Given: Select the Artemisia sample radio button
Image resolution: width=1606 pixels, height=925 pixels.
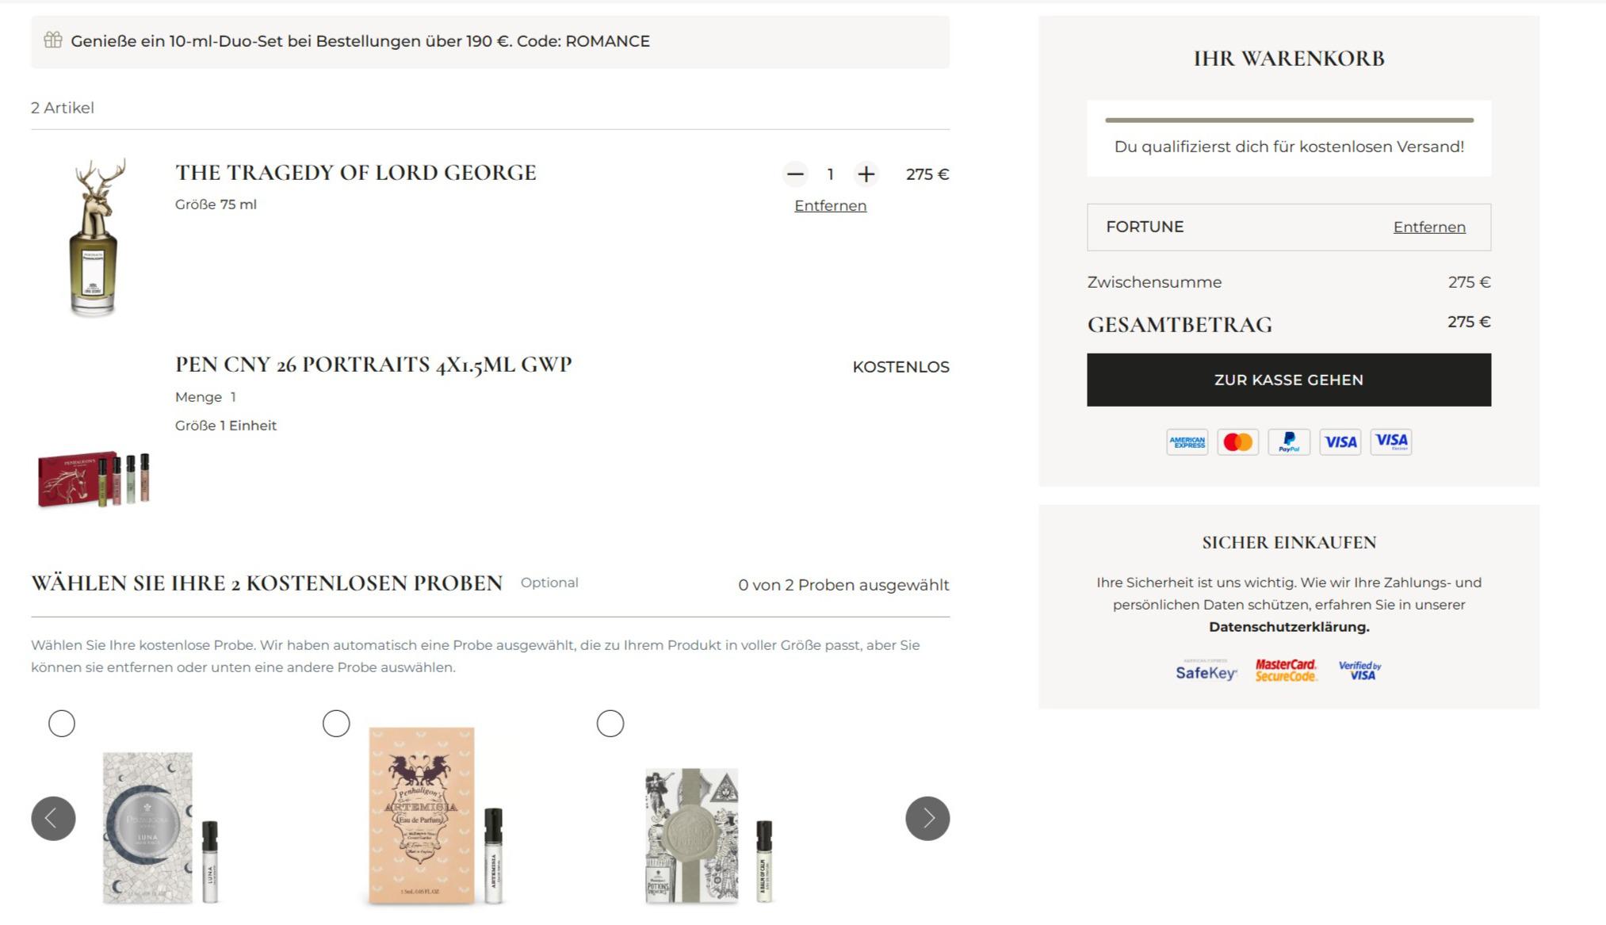Looking at the screenshot, I should (x=336, y=723).
